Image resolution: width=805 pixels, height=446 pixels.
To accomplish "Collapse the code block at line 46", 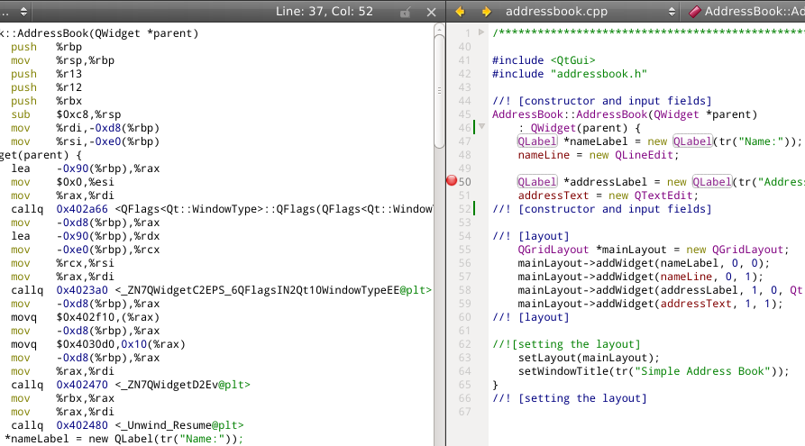I will [481, 126].
